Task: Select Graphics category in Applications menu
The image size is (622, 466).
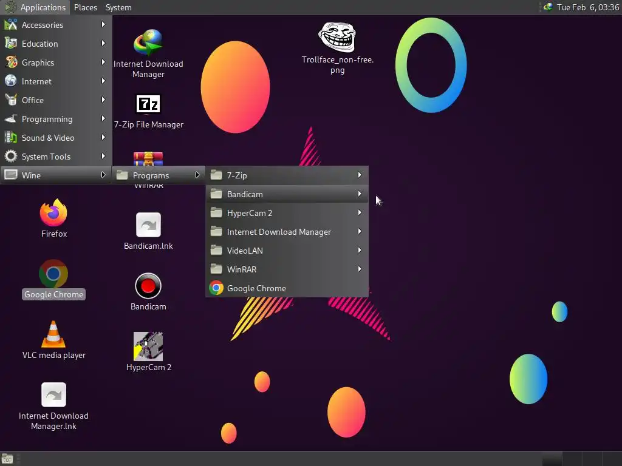Action: pyautogui.click(x=56, y=62)
